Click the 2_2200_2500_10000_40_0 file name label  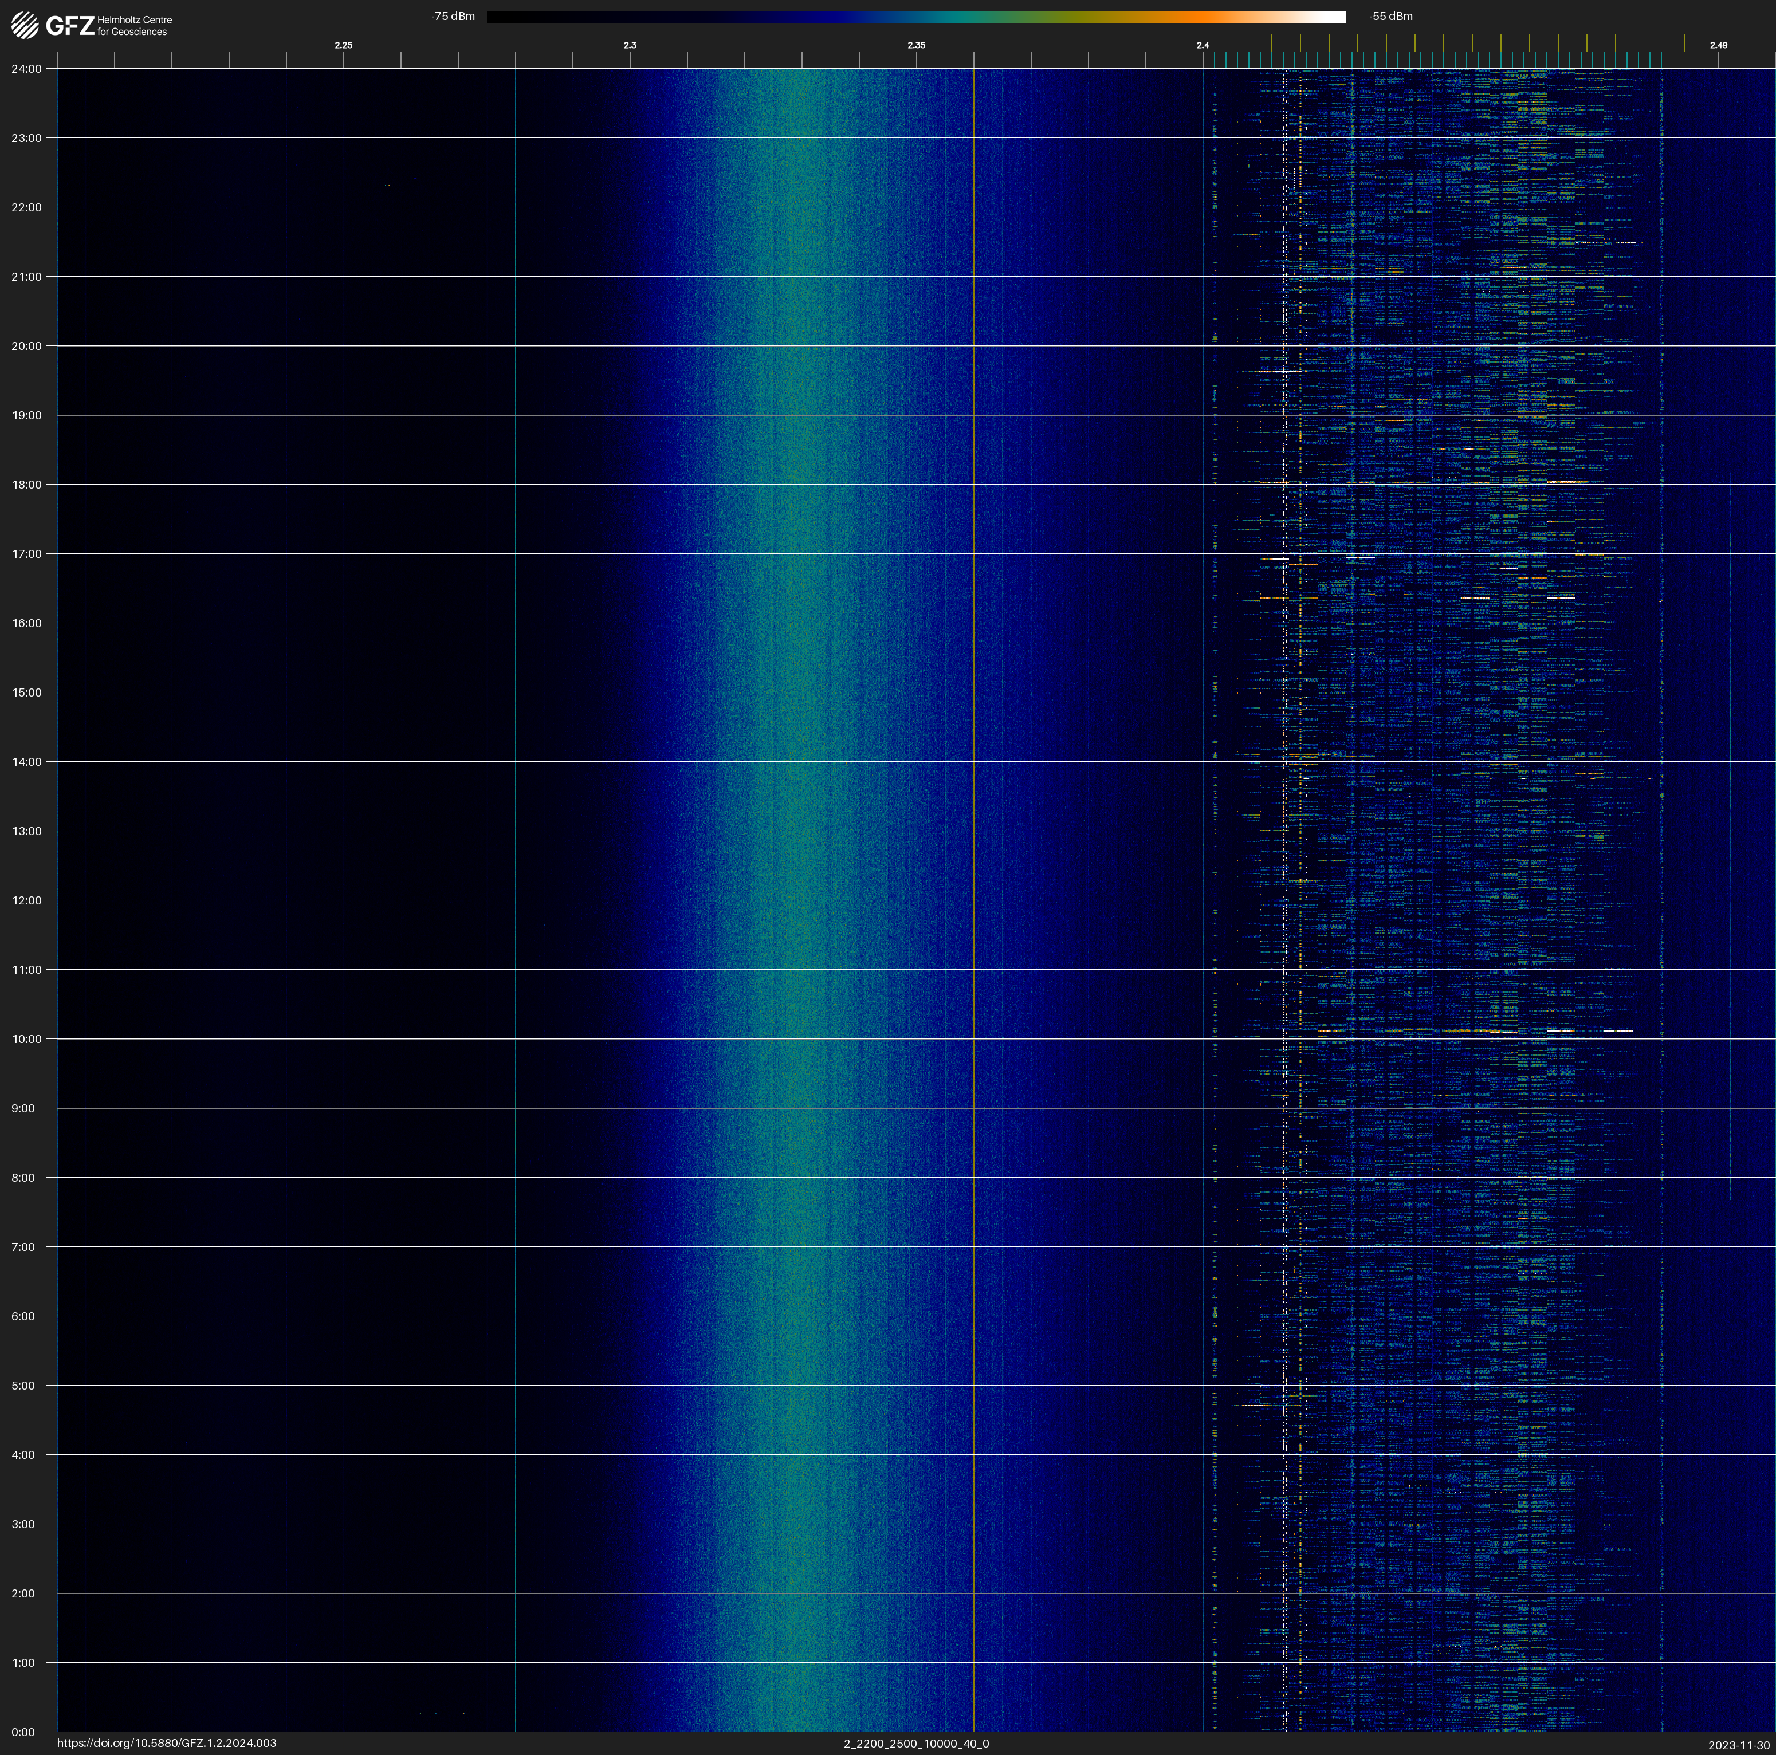coord(915,1743)
